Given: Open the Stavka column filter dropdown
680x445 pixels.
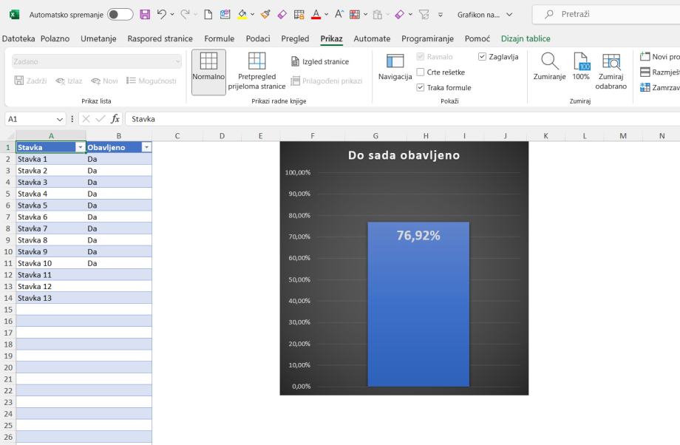Looking at the screenshot, I should (81, 147).
